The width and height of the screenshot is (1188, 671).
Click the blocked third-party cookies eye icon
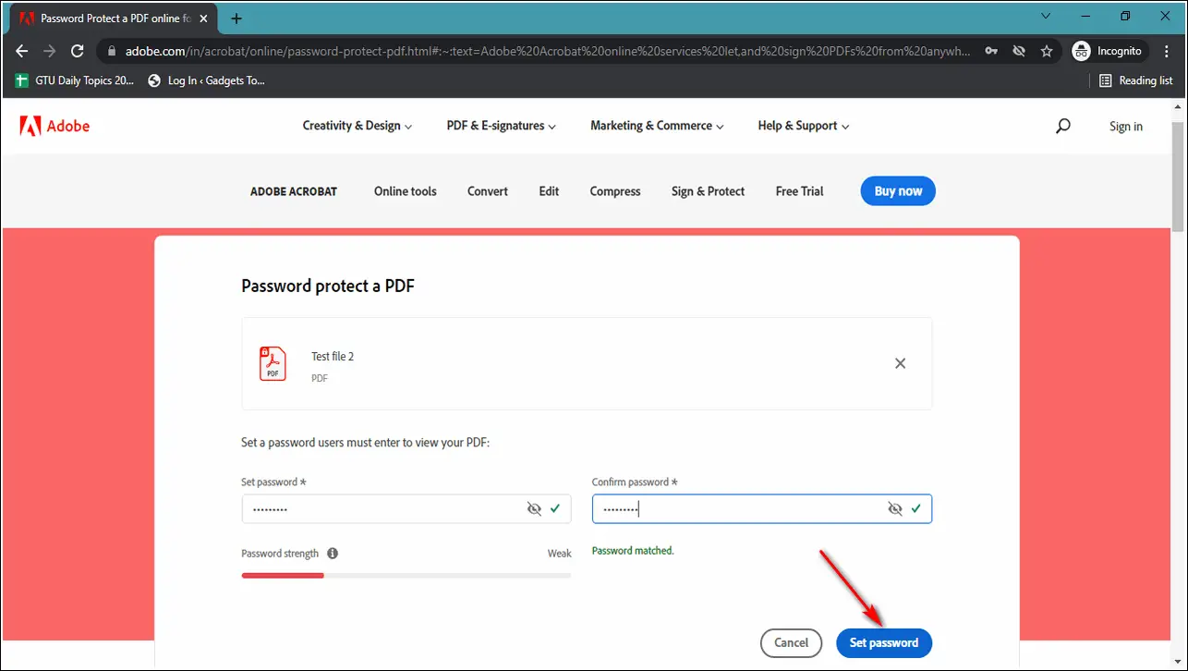(1019, 52)
